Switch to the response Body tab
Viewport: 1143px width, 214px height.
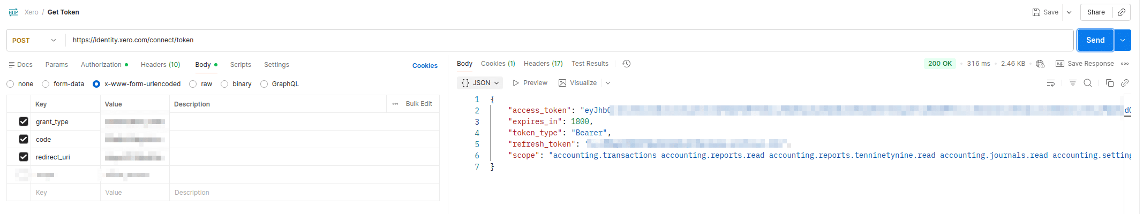pyautogui.click(x=464, y=64)
